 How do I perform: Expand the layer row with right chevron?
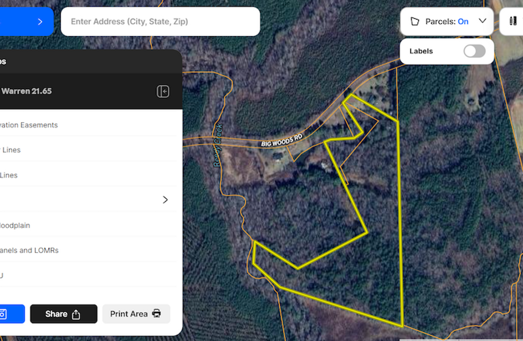click(165, 200)
